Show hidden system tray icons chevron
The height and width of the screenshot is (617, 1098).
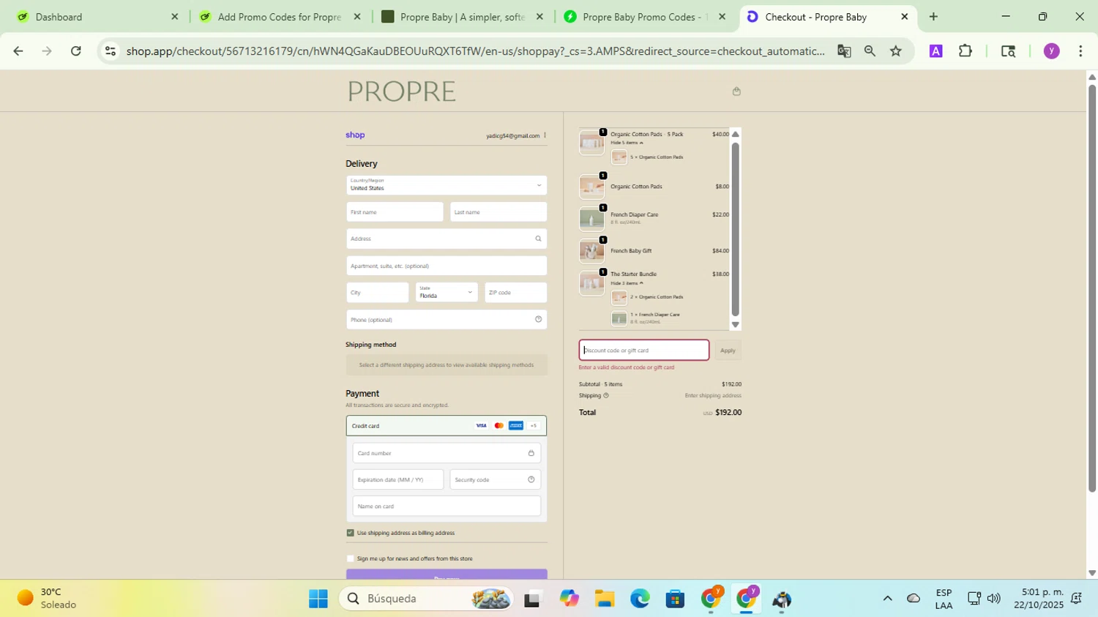[887, 599]
